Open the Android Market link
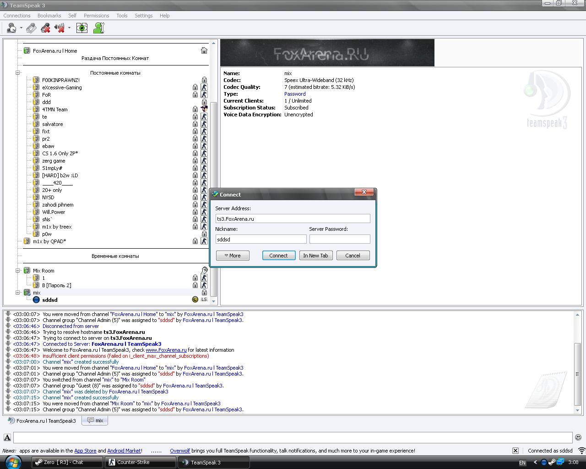586x469 pixels. (x=124, y=451)
